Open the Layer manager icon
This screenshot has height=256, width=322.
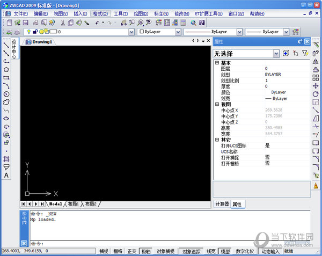tap(9, 32)
